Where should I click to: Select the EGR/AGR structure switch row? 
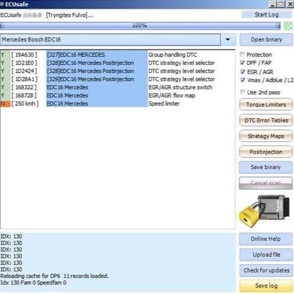coord(117,87)
